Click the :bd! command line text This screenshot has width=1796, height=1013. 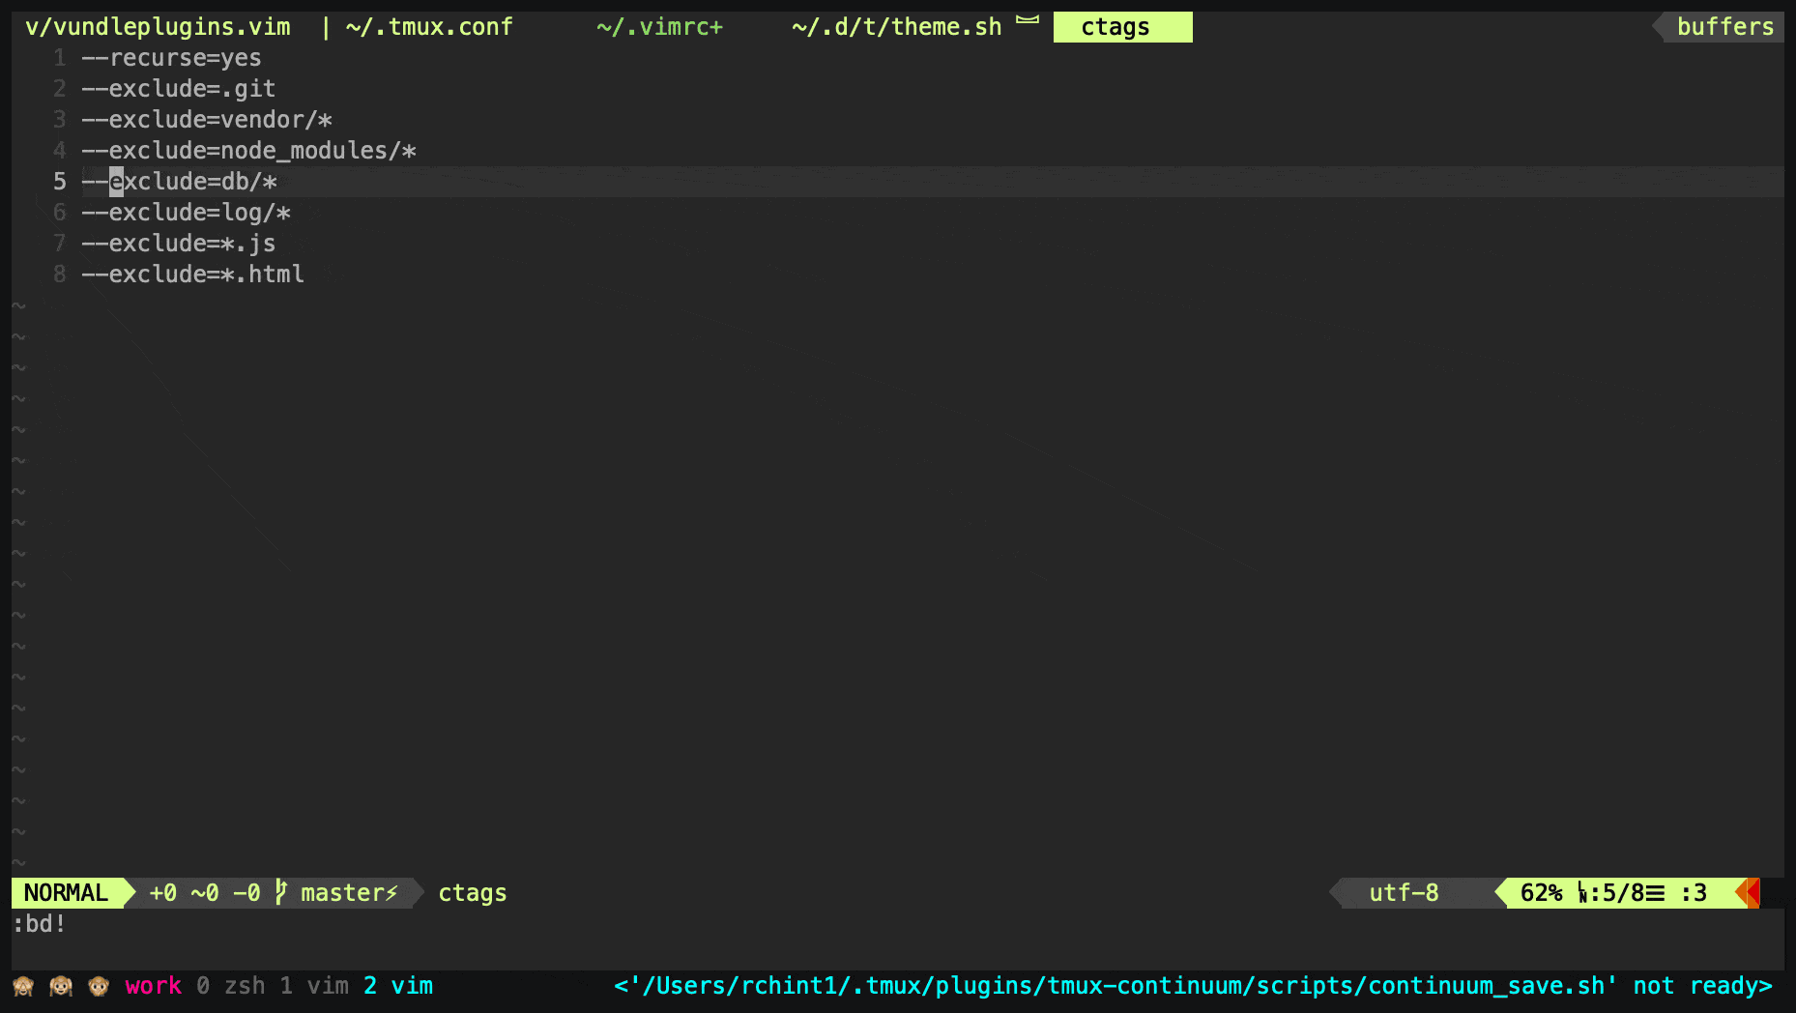pyautogui.click(x=40, y=924)
